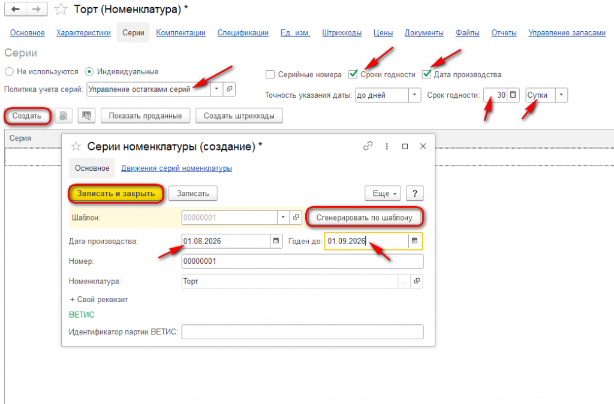
Task: Open the Сутки units dropdown
Action: click(561, 95)
